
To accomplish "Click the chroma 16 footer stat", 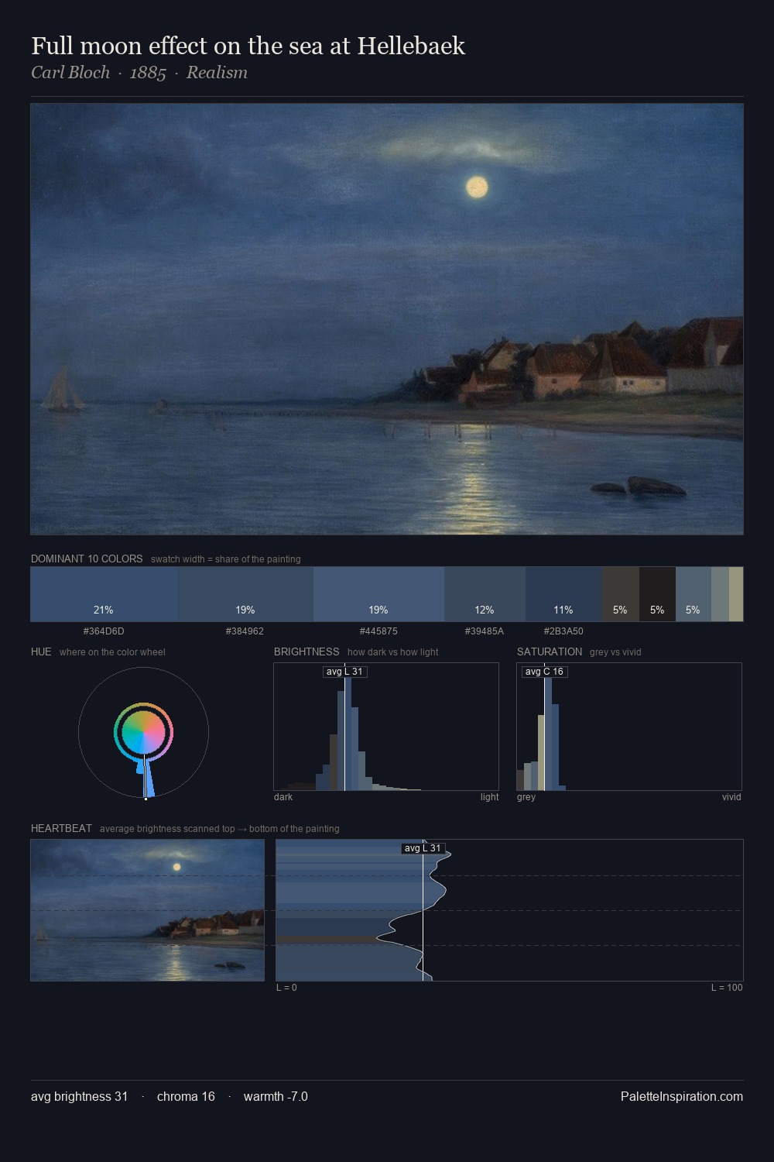I will (x=186, y=1096).
